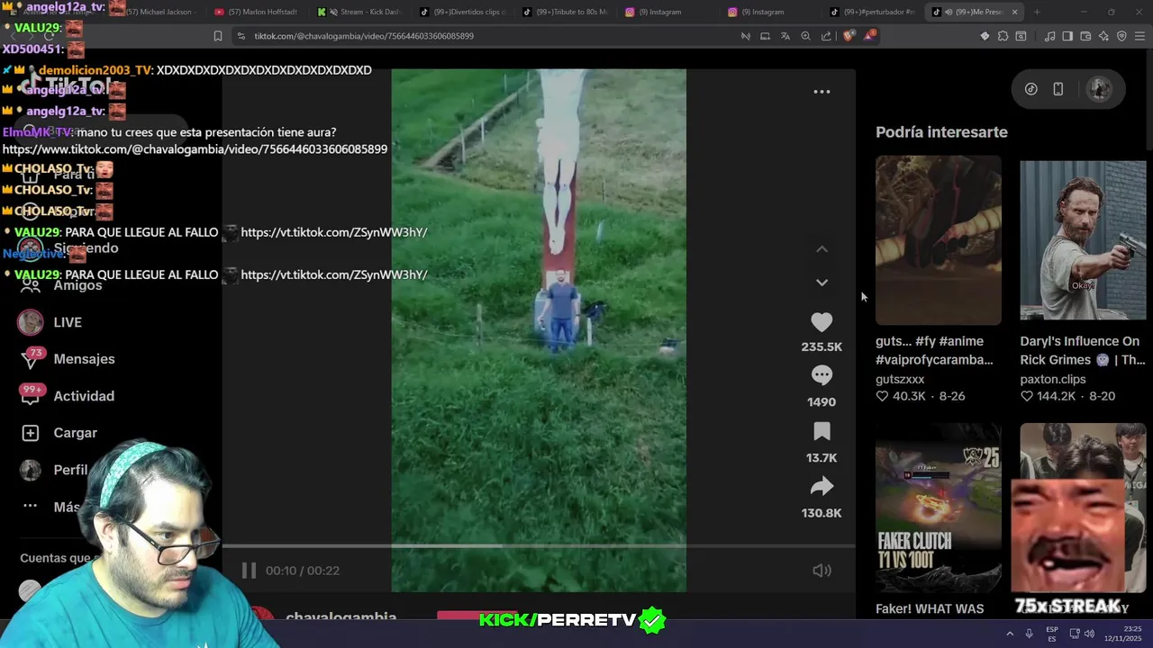Open the browser hamburger main menu
This screenshot has height=648, width=1153.
point(1139,36)
